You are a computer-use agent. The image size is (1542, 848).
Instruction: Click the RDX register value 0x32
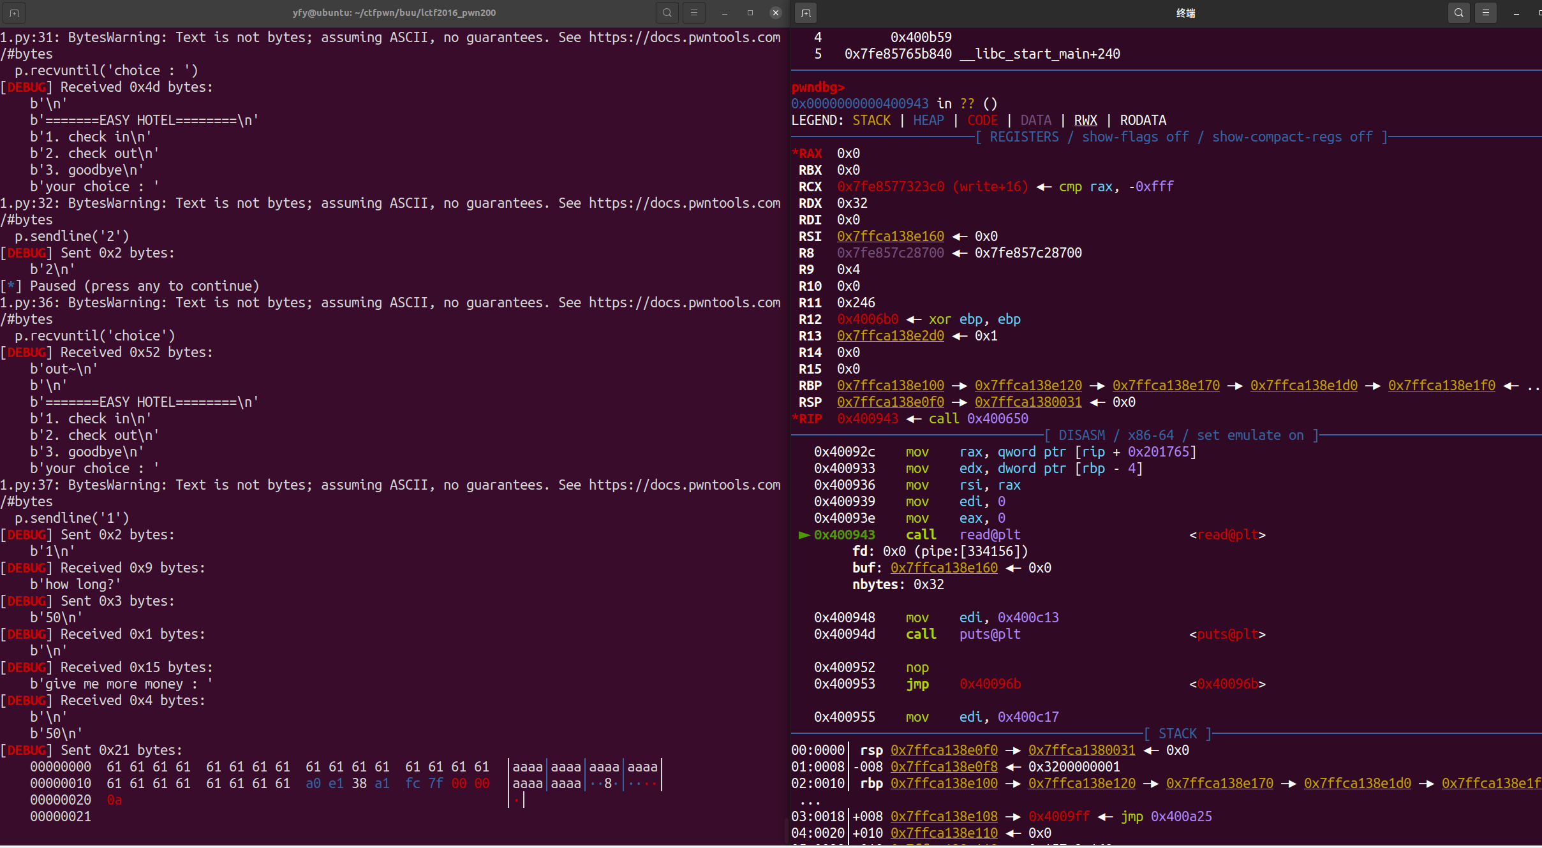pyautogui.click(x=852, y=203)
